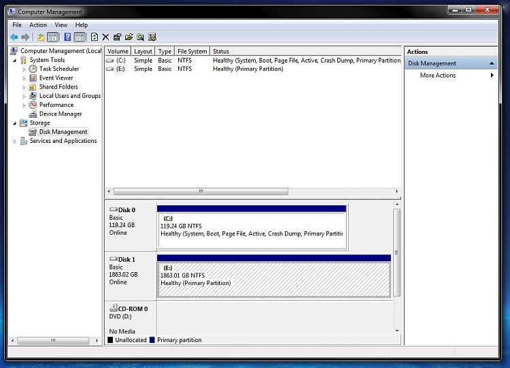The width and height of the screenshot is (510, 368).
Task: Open the More Actions submenu arrow
Action: (x=492, y=75)
